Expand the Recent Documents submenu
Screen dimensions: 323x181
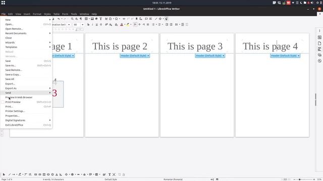pyautogui.click(x=26, y=33)
